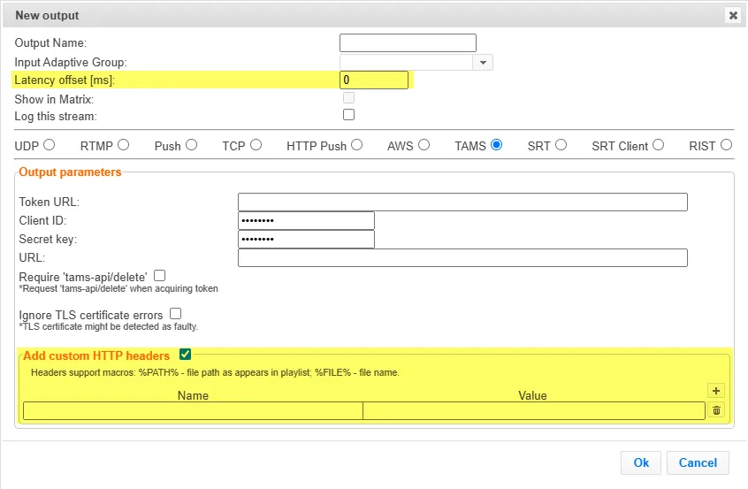Click the URL input field
Image resolution: width=748 pixels, height=489 pixels.
tap(462, 257)
